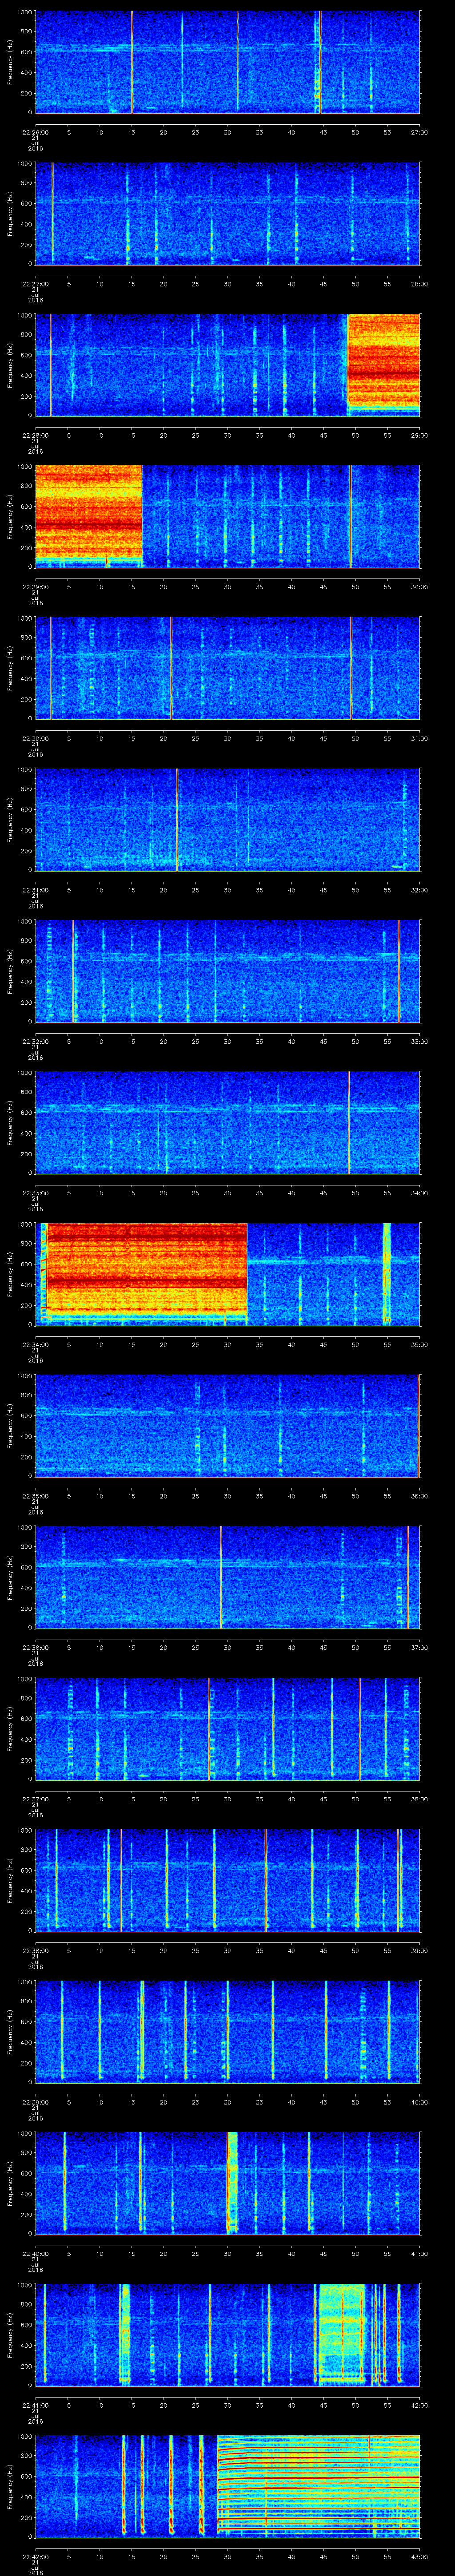Click the 'Frequency (Hz)' label of the 22:30:00 panel

pyautogui.click(x=10, y=668)
